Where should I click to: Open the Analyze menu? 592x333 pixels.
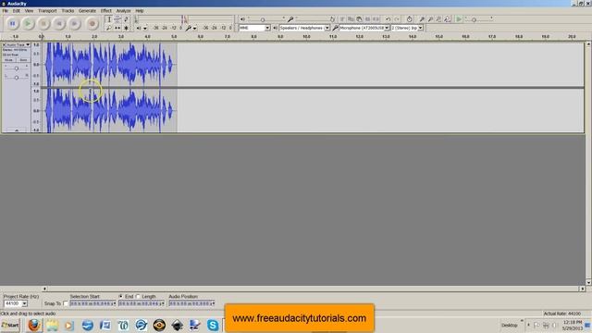[123, 11]
